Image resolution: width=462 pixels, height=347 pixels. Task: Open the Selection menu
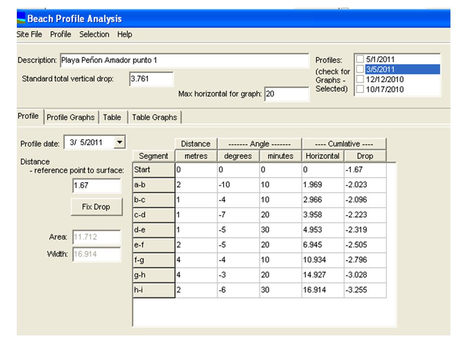click(x=94, y=34)
